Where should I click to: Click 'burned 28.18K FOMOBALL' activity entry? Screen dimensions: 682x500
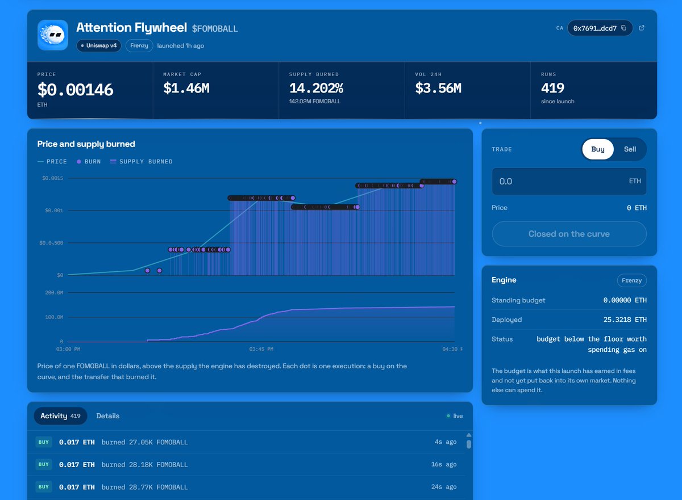(x=145, y=464)
